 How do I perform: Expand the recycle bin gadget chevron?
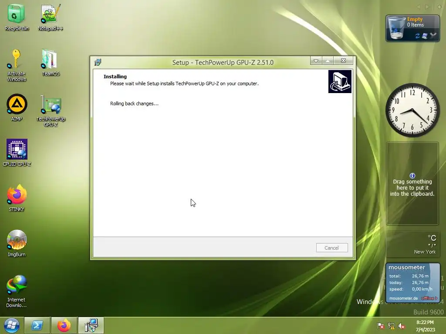433,35
